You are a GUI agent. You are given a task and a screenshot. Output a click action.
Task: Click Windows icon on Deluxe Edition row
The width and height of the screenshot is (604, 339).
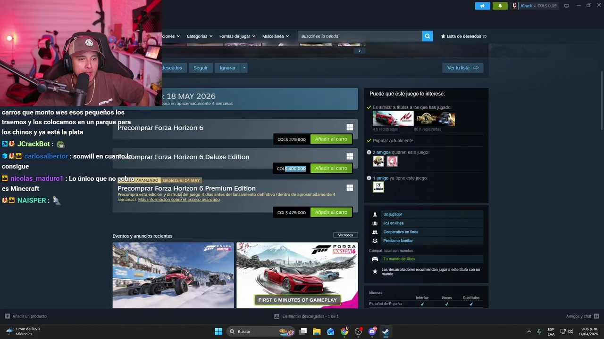pos(350,156)
